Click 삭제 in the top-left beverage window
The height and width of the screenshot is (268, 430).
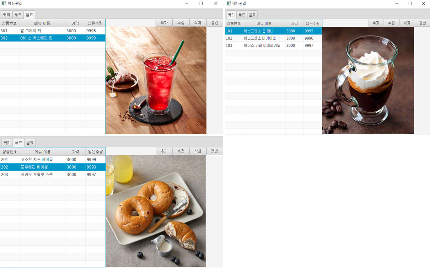pyautogui.click(x=198, y=23)
